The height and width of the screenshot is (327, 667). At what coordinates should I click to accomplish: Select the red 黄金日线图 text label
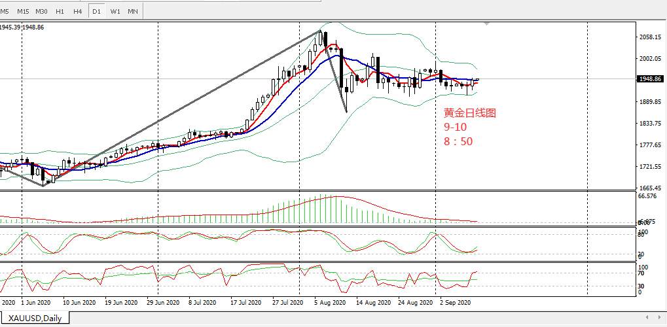click(x=470, y=112)
